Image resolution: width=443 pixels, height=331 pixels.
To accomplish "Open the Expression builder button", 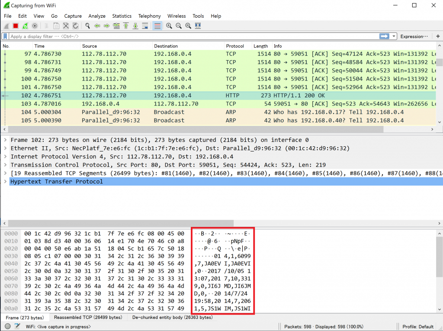I will pos(414,36).
